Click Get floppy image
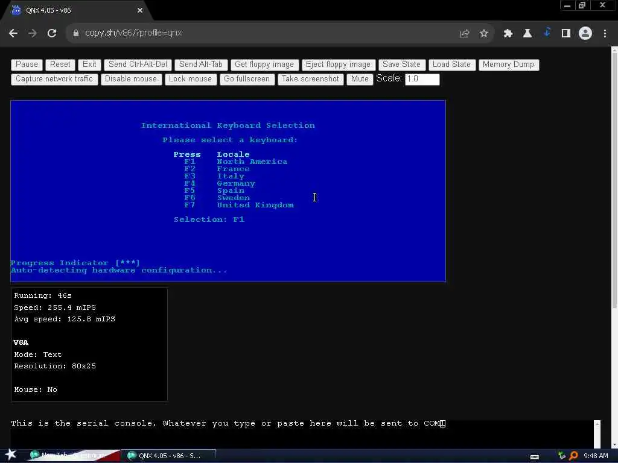 pyautogui.click(x=264, y=65)
